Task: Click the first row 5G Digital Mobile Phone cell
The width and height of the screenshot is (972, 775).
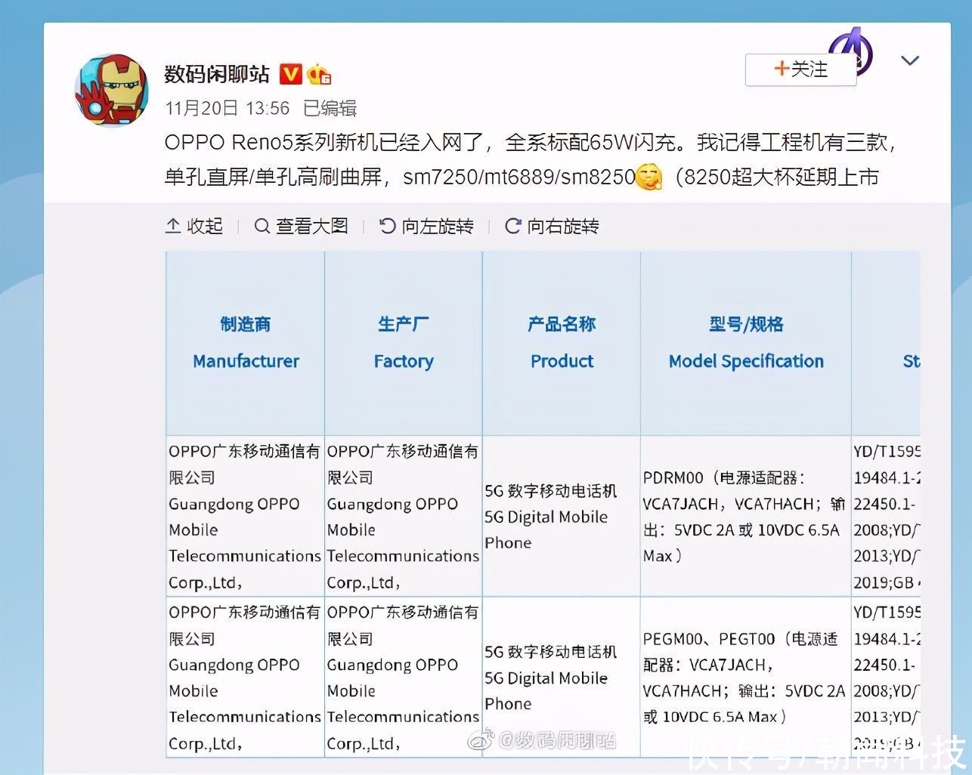Action: (x=562, y=516)
